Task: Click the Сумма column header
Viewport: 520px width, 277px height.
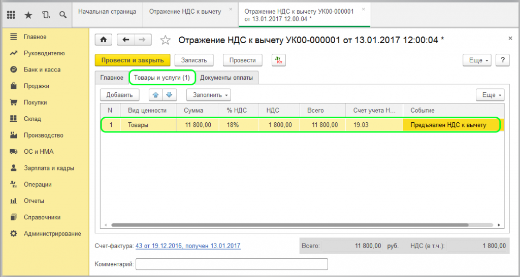Action: pos(198,110)
